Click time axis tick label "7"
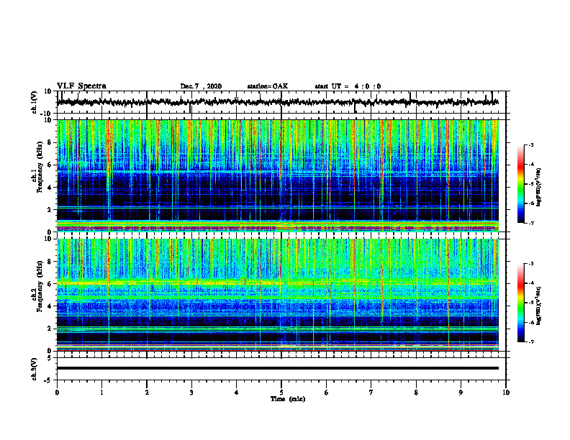This screenshot has height=440, width=570. point(371,393)
